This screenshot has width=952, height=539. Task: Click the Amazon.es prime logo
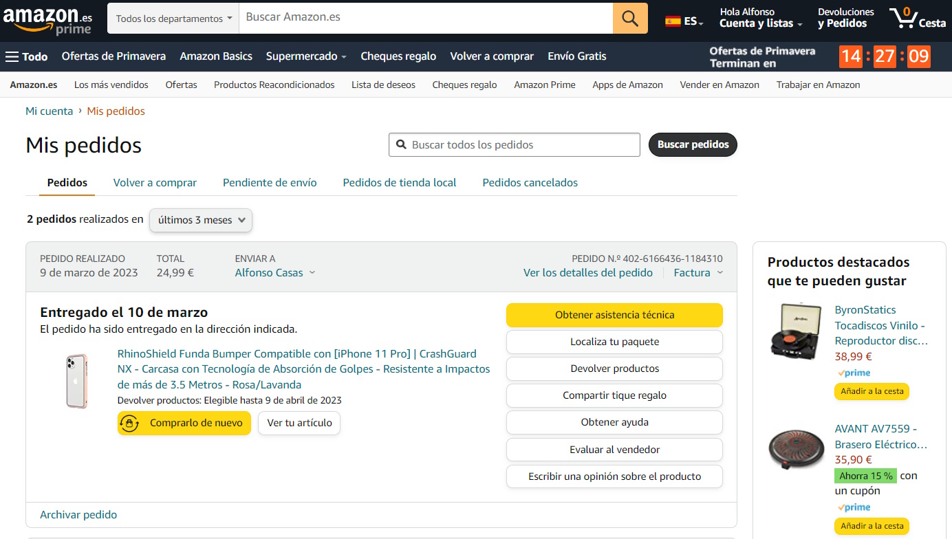point(48,19)
